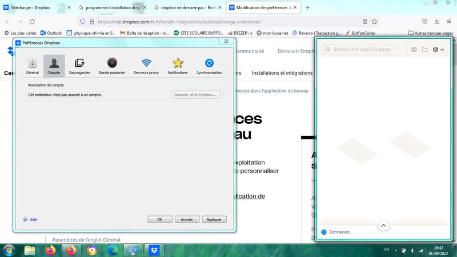This screenshot has width=457, height=257.
Task: Open the Serveurs proxy tab
Action: [146, 66]
